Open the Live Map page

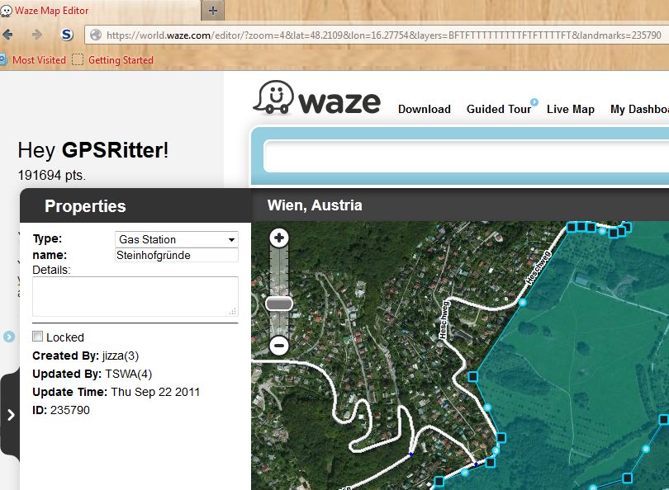pos(570,109)
